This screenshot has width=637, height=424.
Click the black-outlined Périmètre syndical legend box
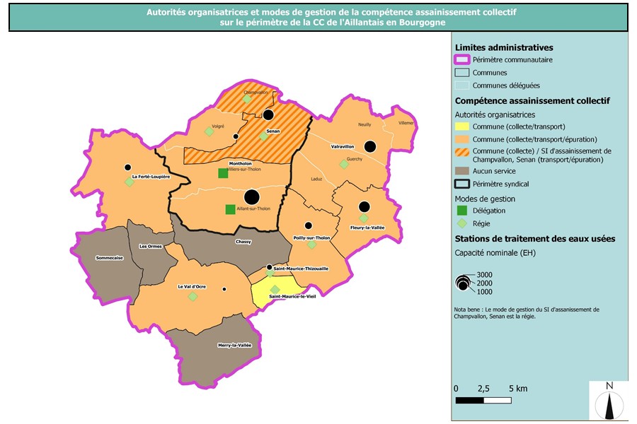click(462, 184)
